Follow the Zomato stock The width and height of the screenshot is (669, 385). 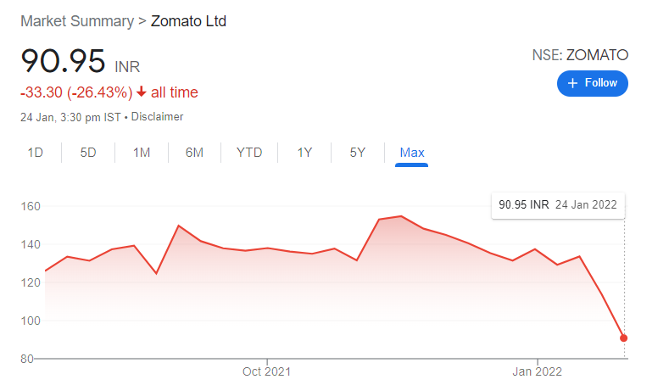[x=592, y=83]
